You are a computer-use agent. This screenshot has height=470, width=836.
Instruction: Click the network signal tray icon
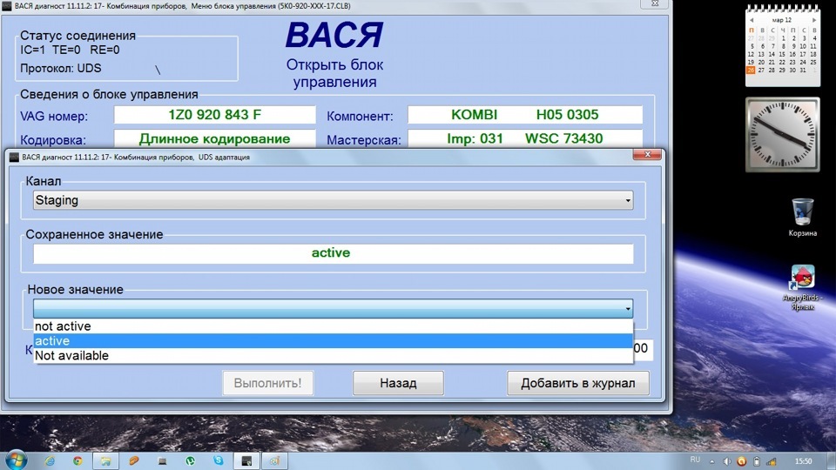[772, 461]
